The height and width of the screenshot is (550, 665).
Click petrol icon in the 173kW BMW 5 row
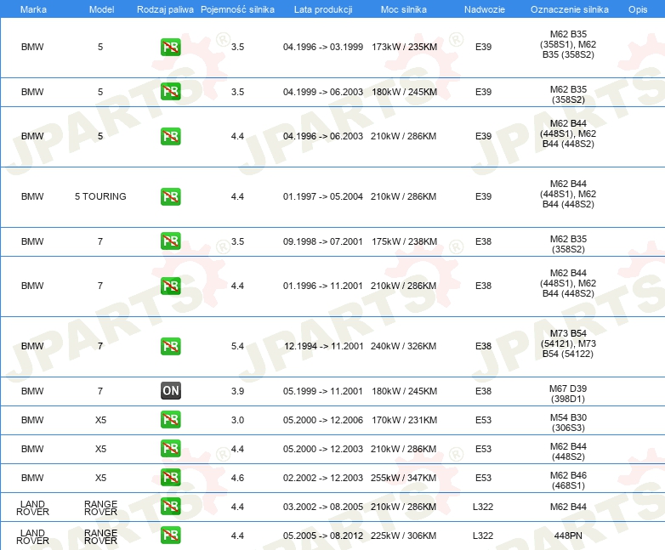coord(171,47)
